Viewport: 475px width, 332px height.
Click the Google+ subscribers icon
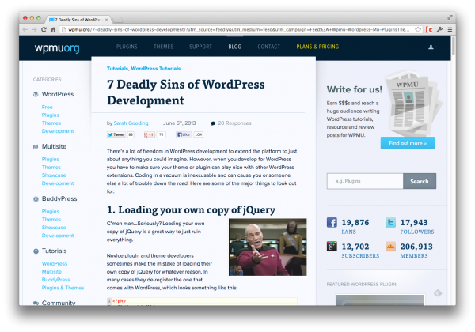click(x=332, y=247)
